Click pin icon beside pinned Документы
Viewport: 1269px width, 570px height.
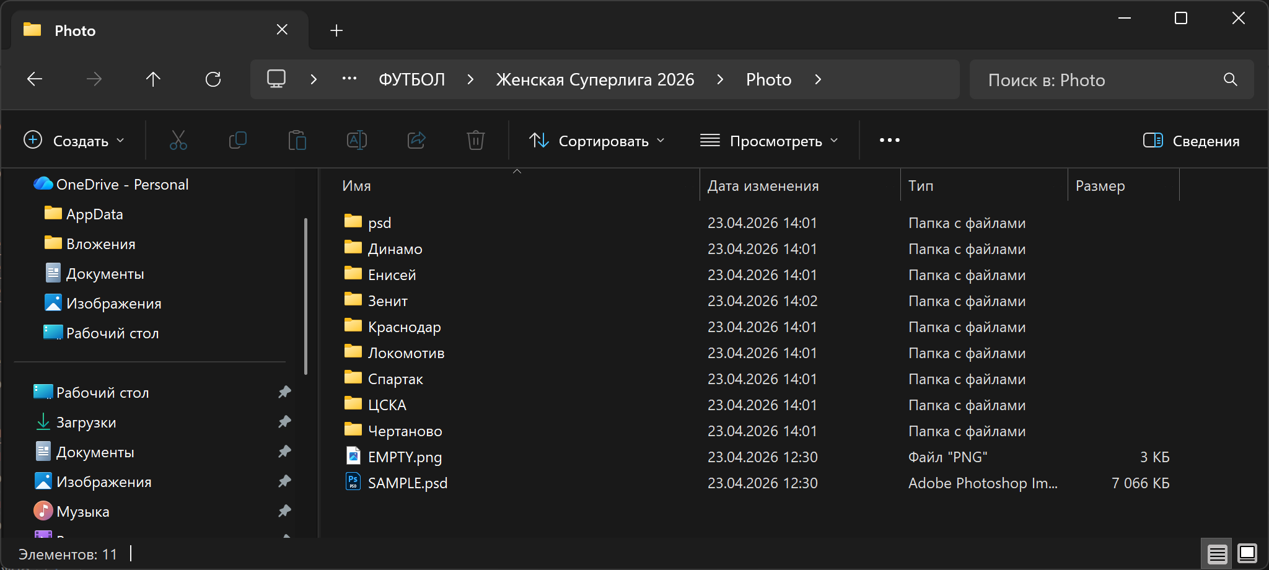[285, 452]
